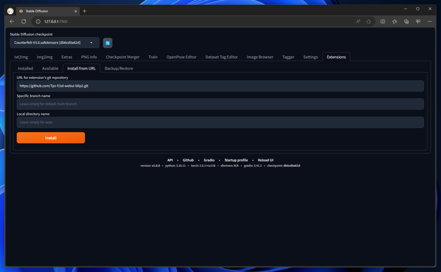The width and height of the screenshot is (441, 272).
Task: Open the Dataset Tag Editor tab
Action: pyautogui.click(x=221, y=57)
